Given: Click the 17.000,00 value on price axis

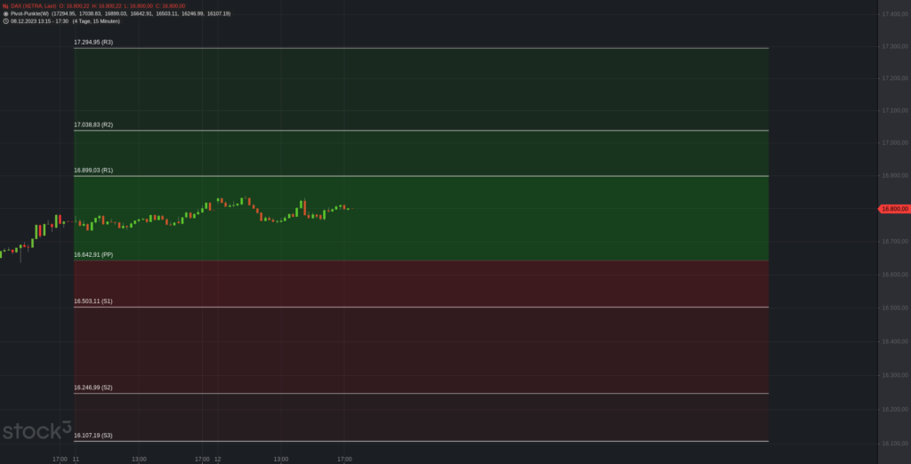Looking at the screenshot, I should click(893, 142).
